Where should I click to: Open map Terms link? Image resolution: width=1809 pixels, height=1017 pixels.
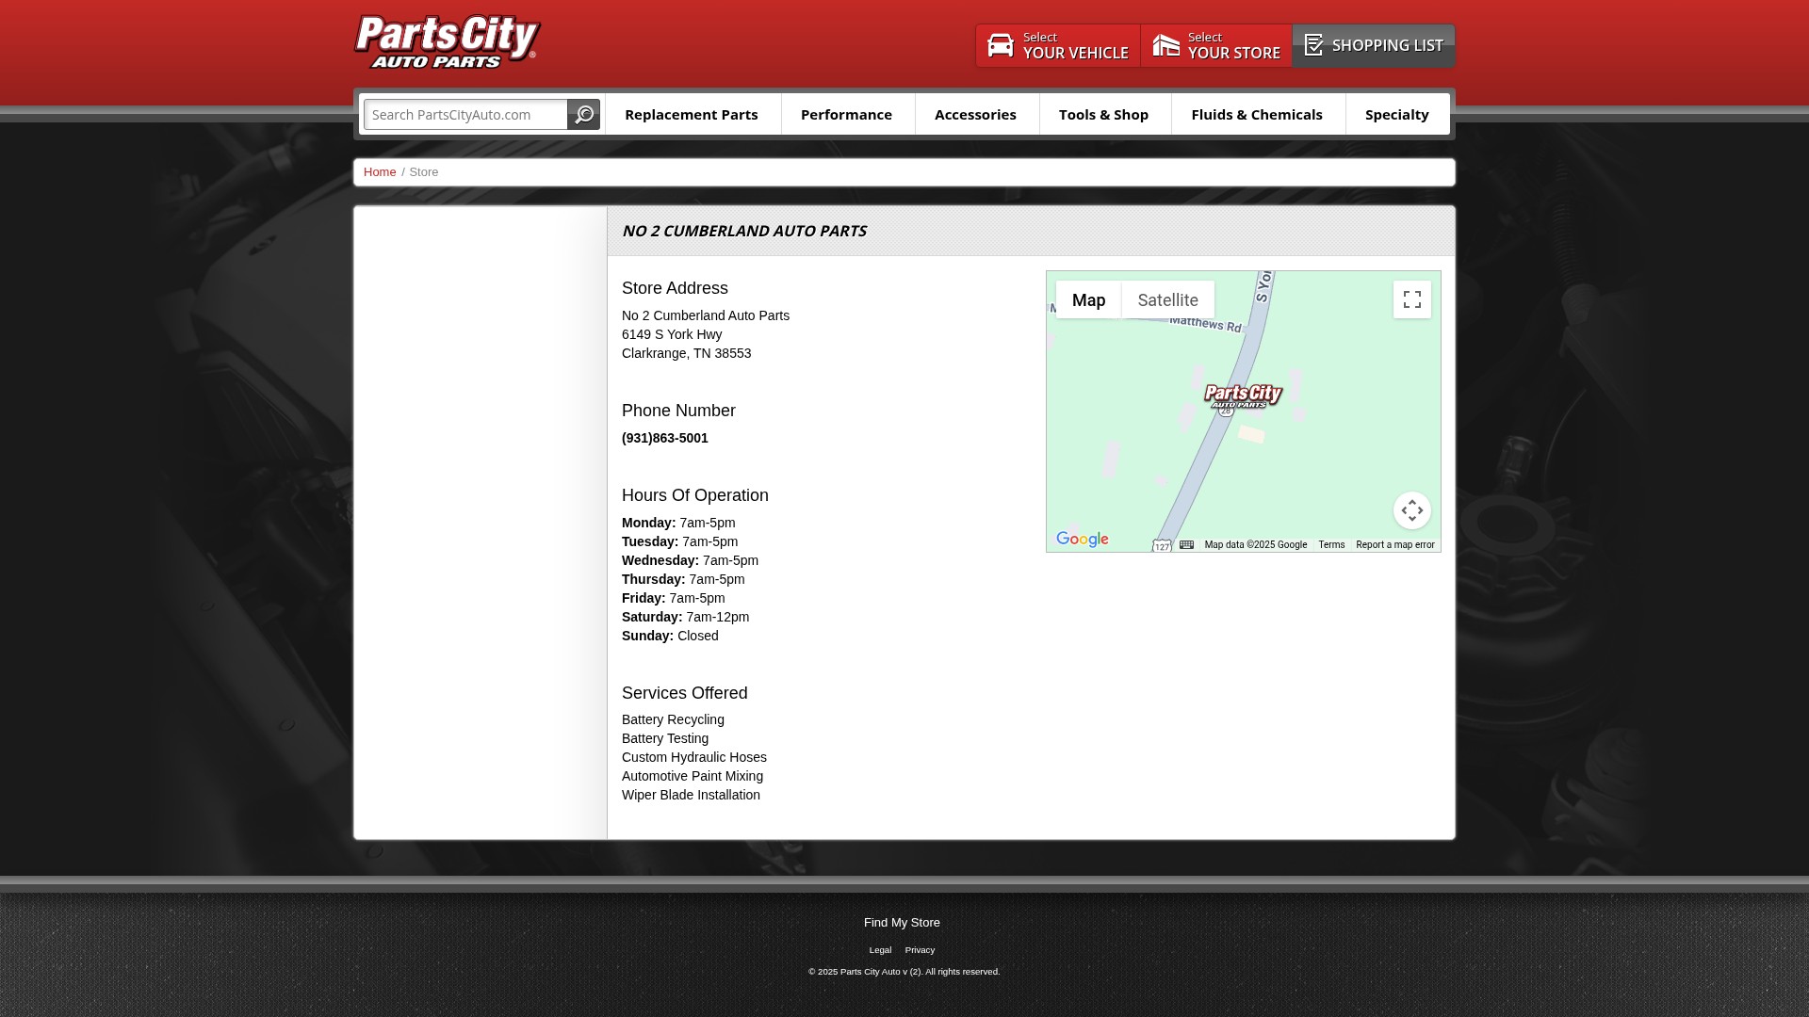coord(1331,545)
